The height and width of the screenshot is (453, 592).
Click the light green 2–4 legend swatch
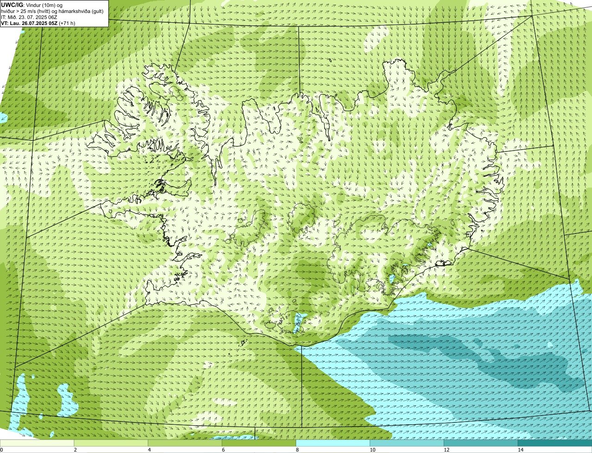(x=111, y=443)
